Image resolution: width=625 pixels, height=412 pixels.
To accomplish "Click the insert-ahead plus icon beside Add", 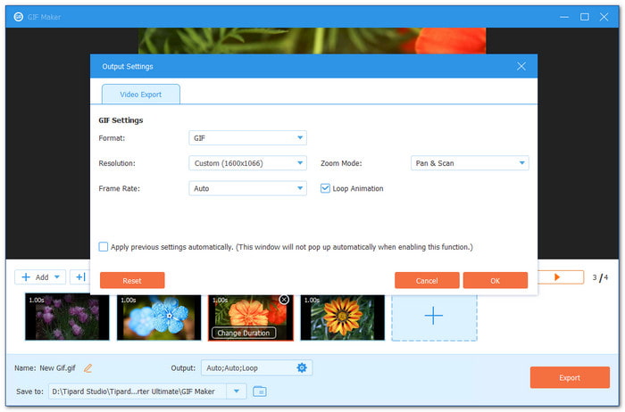I will tap(80, 277).
